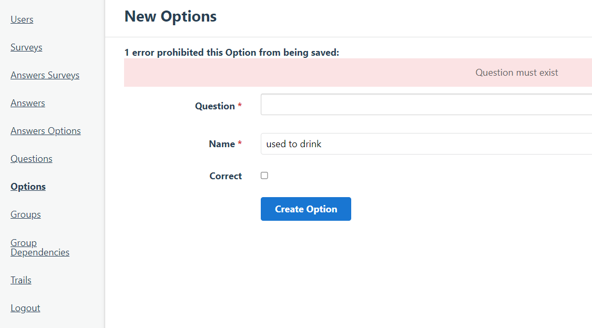Open the Groups page

(x=25, y=214)
